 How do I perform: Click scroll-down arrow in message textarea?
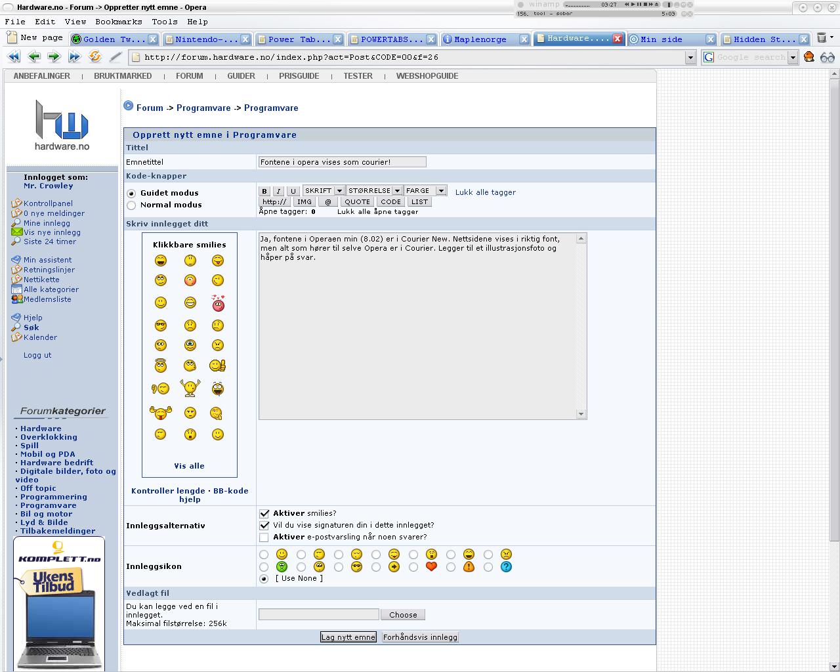tap(581, 414)
